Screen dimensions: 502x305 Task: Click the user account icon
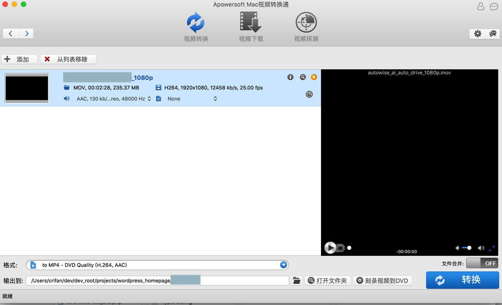(480, 6)
